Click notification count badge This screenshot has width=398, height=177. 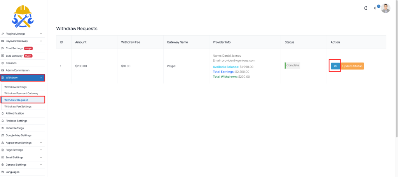pos(379,6)
